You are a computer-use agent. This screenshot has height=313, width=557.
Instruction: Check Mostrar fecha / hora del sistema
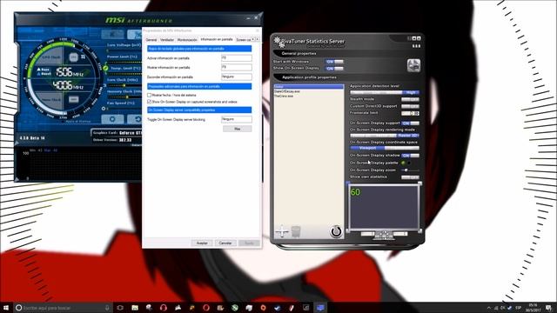pos(149,95)
